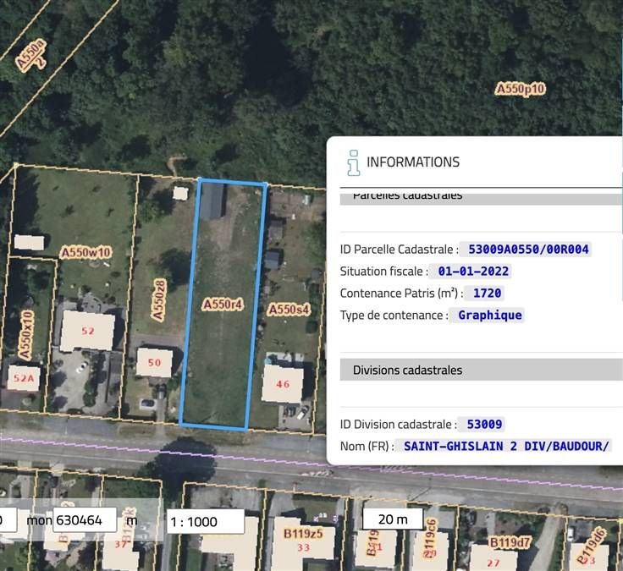Click the SAINT-GHISLAIN 2 DIV/BAUDOUR name value
The width and height of the screenshot is (623, 571).
click(506, 446)
